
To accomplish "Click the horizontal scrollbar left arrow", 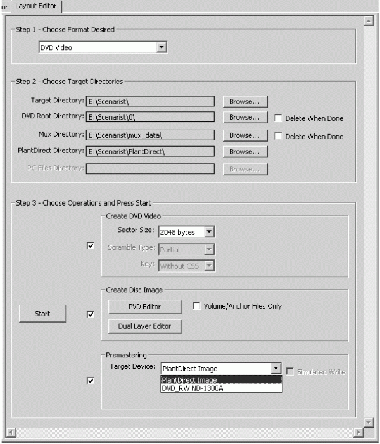I will coord(11,433).
